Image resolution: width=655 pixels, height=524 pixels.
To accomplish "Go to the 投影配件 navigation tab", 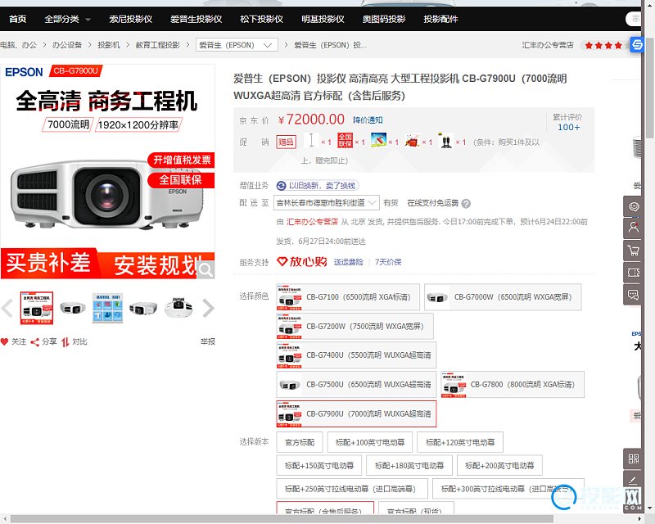I will 440,19.
